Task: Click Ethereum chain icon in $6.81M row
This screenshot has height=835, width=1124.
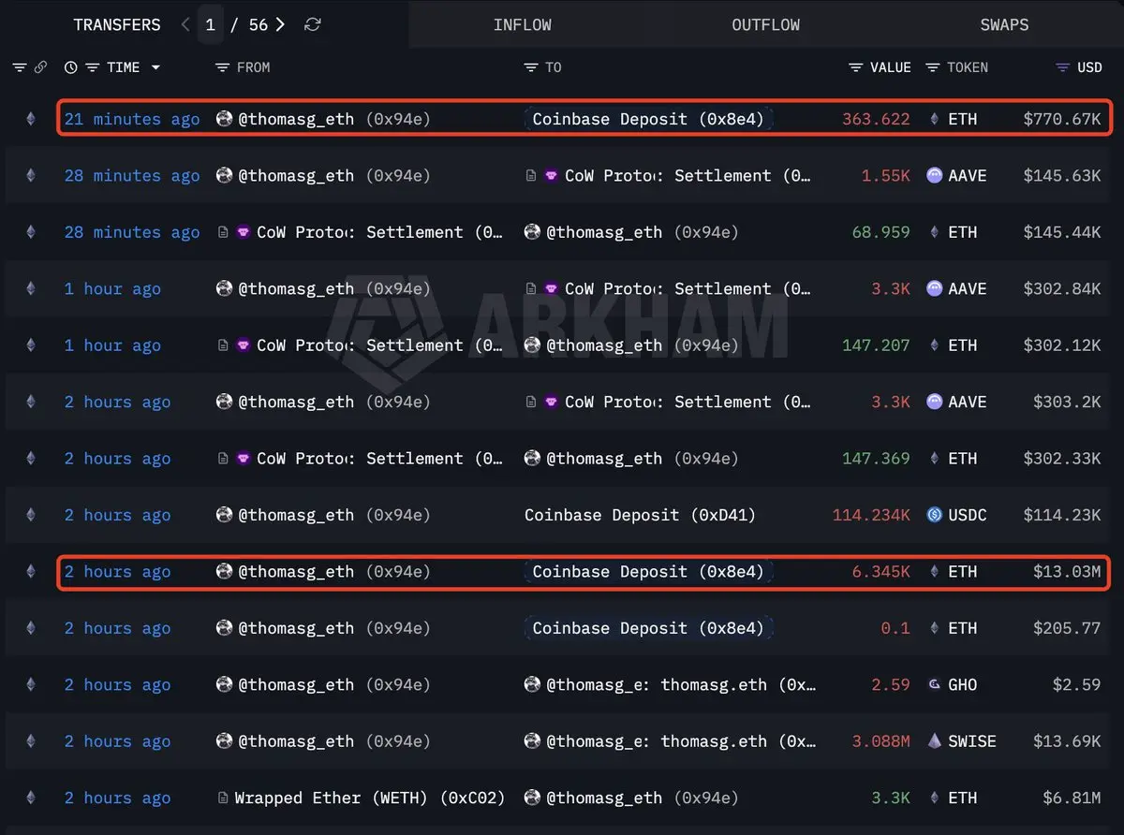Action: (x=30, y=798)
